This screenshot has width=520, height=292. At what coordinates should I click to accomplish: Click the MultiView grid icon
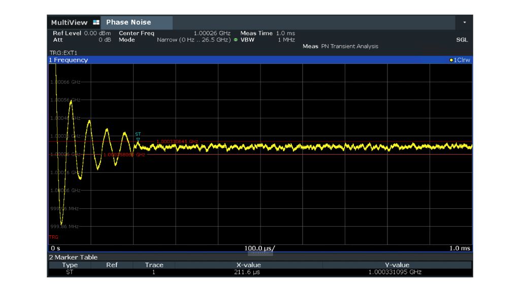[94, 22]
